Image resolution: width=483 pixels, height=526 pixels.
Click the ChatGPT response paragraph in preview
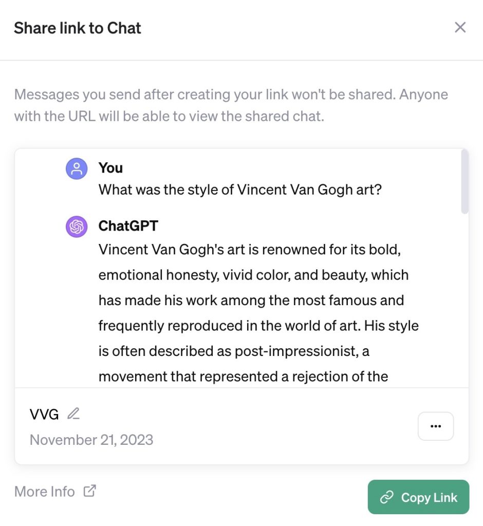(x=258, y=313)
